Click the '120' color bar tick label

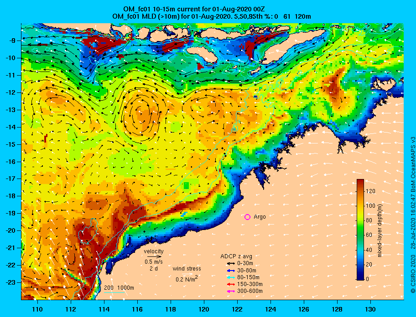371,191
